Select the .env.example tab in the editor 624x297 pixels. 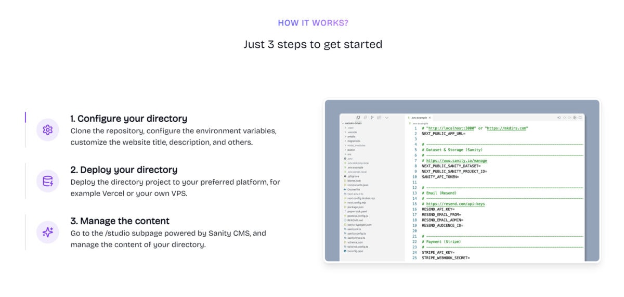[x=418, y=118]
